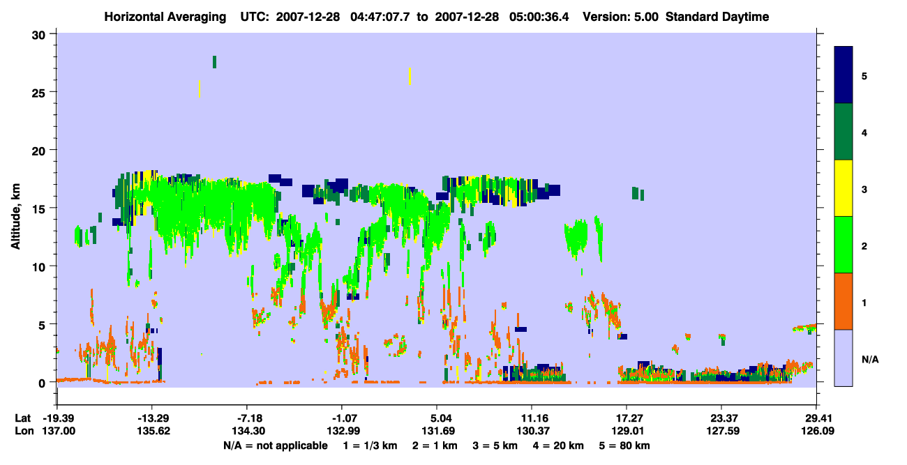Click the colorbar label '4'

click(x=864, y=132)
